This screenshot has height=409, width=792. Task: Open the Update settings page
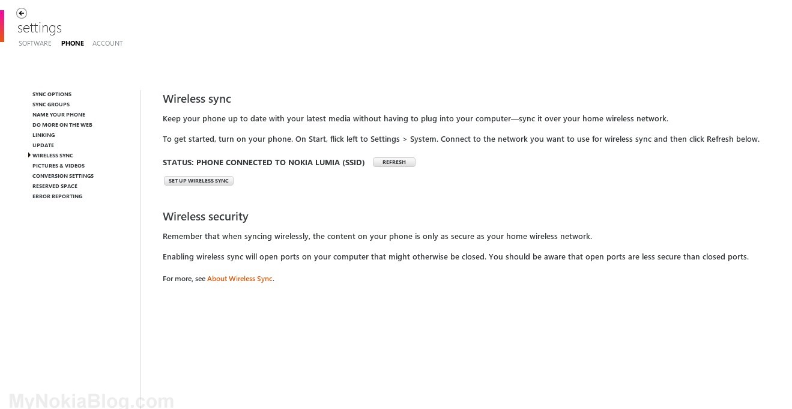[43, 145]
